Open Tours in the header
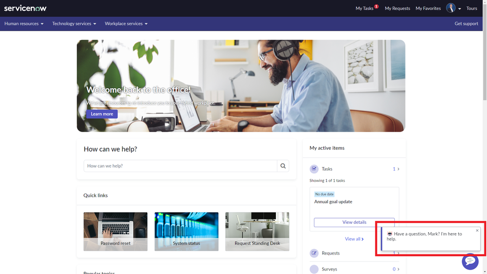The image size is (487, 274). pos(471,8)
